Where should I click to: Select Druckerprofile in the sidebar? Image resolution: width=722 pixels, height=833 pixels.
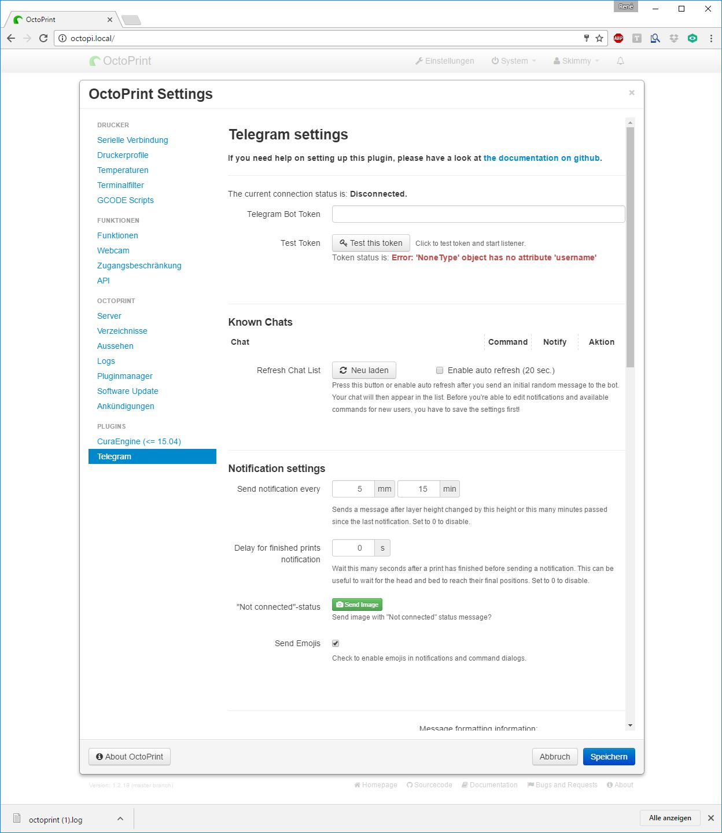coord(123,155)
